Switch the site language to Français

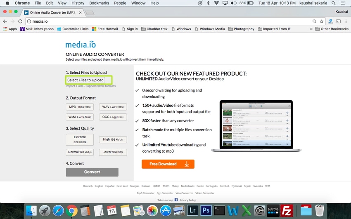point(134,186)
